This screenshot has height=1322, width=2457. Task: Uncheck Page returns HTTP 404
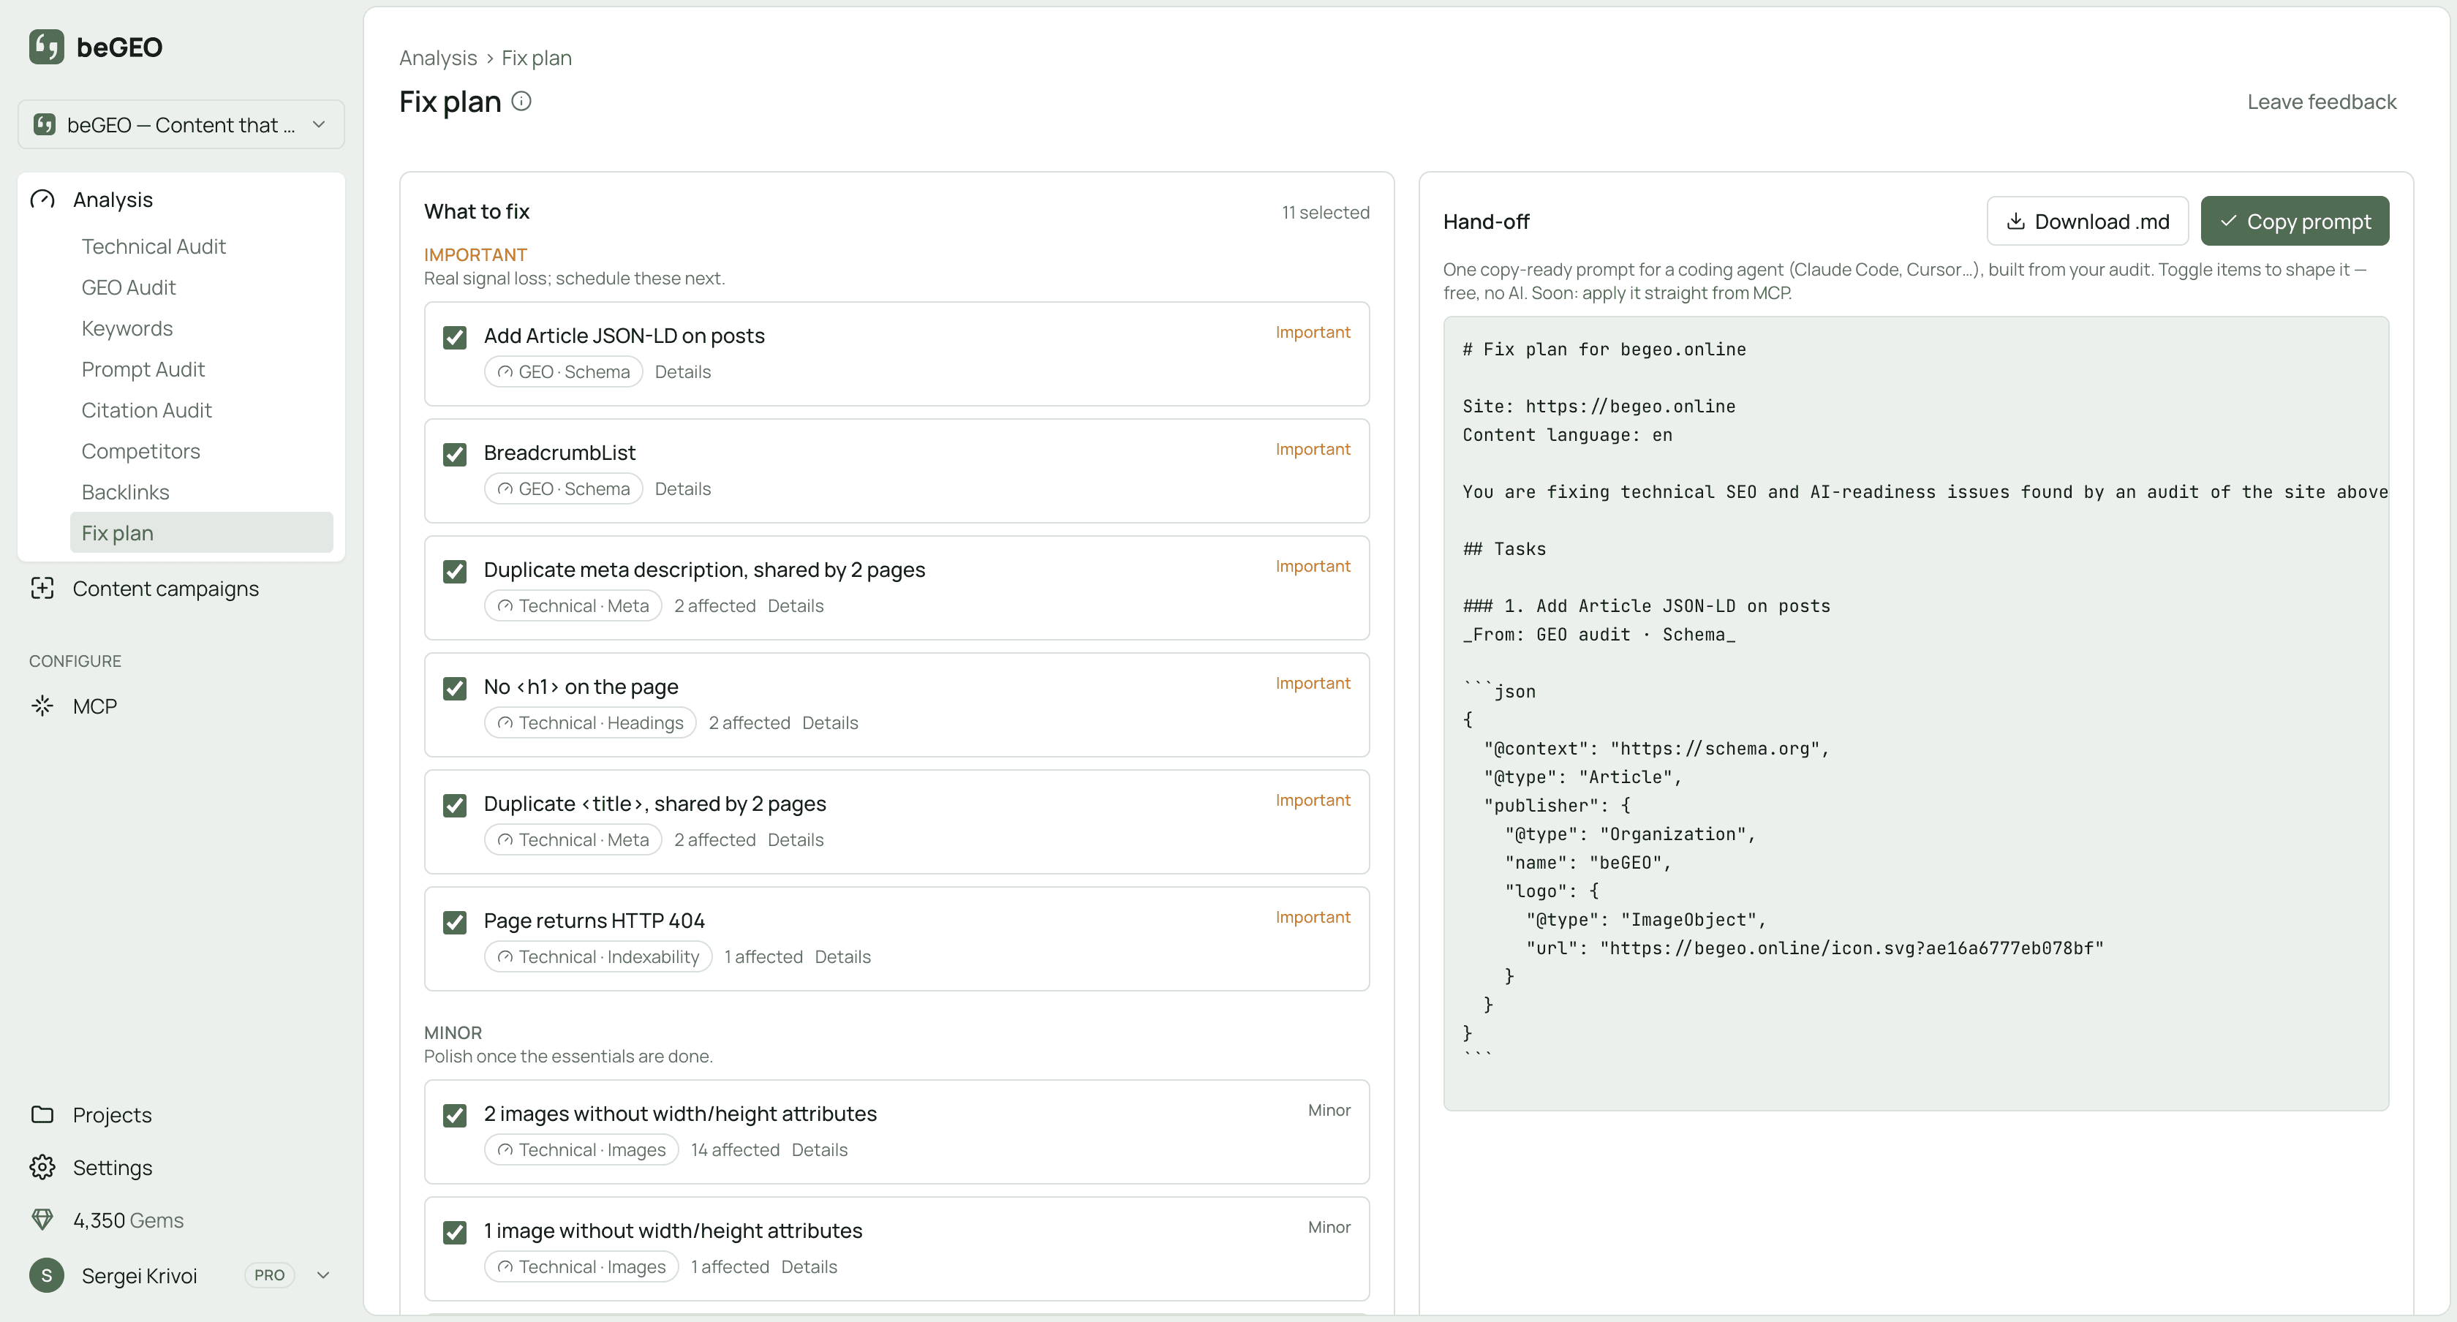[455, 922]
